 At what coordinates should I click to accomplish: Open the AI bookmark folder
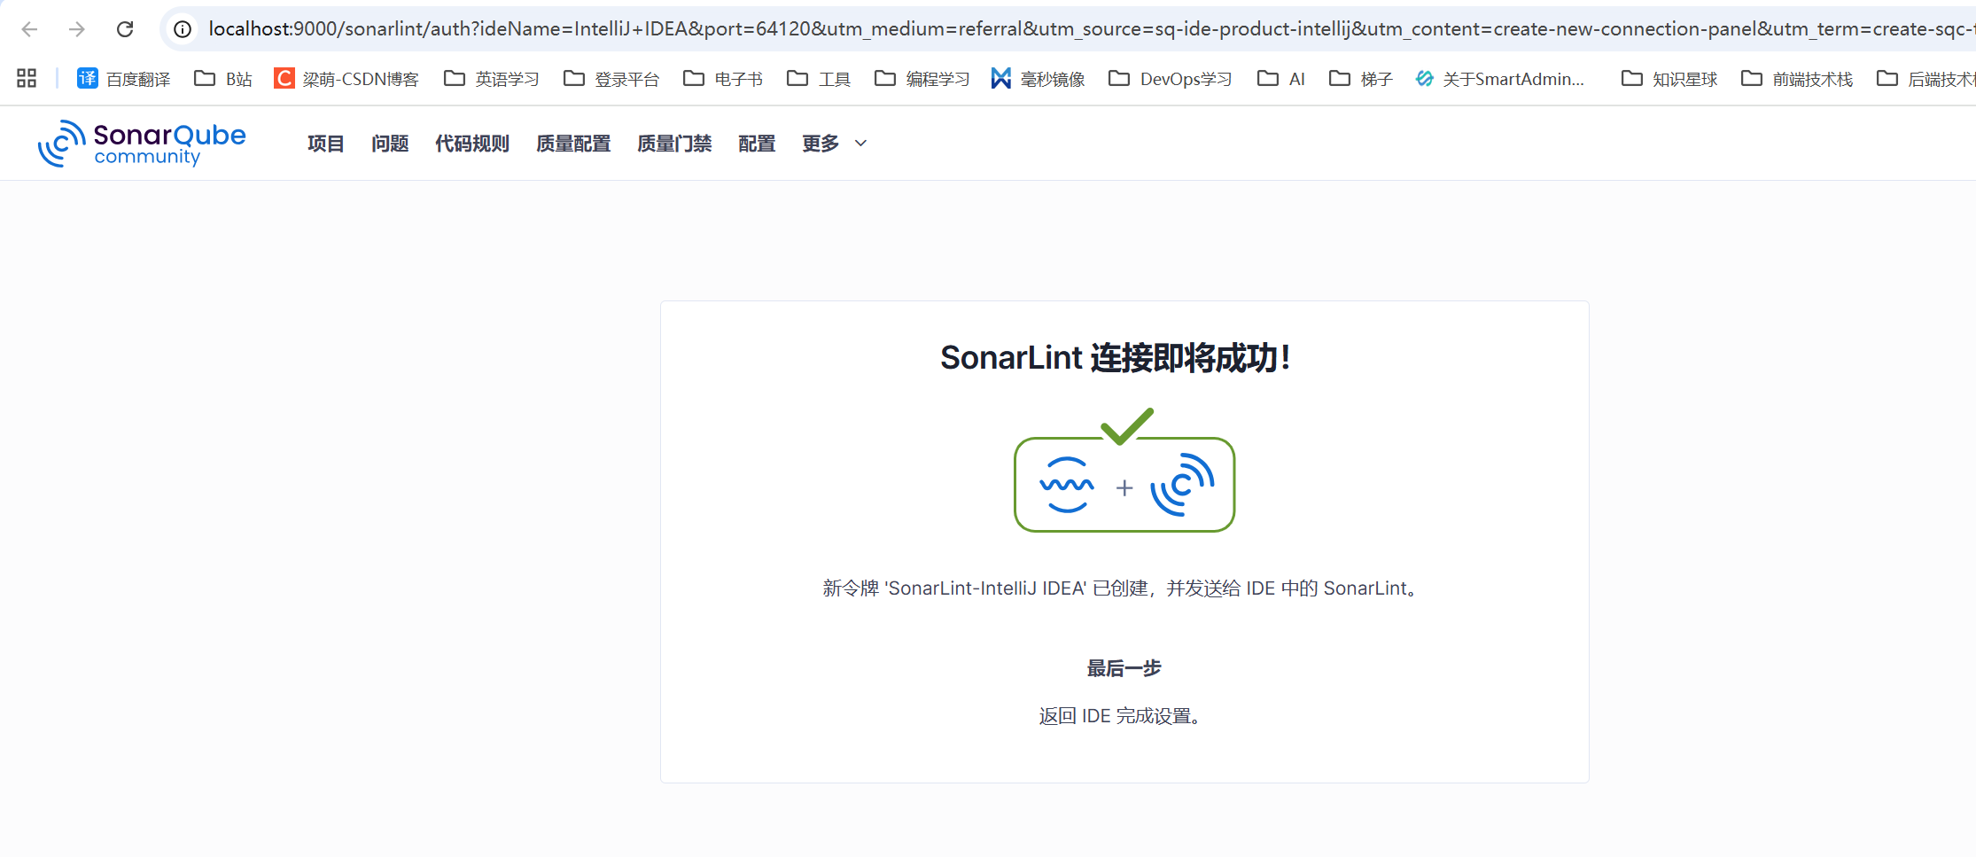click(x=1281, y=79)
